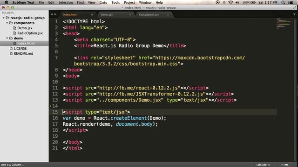Open the HTML syntax selector
This screenshot has height=167, width=298.
coord(284,165)
